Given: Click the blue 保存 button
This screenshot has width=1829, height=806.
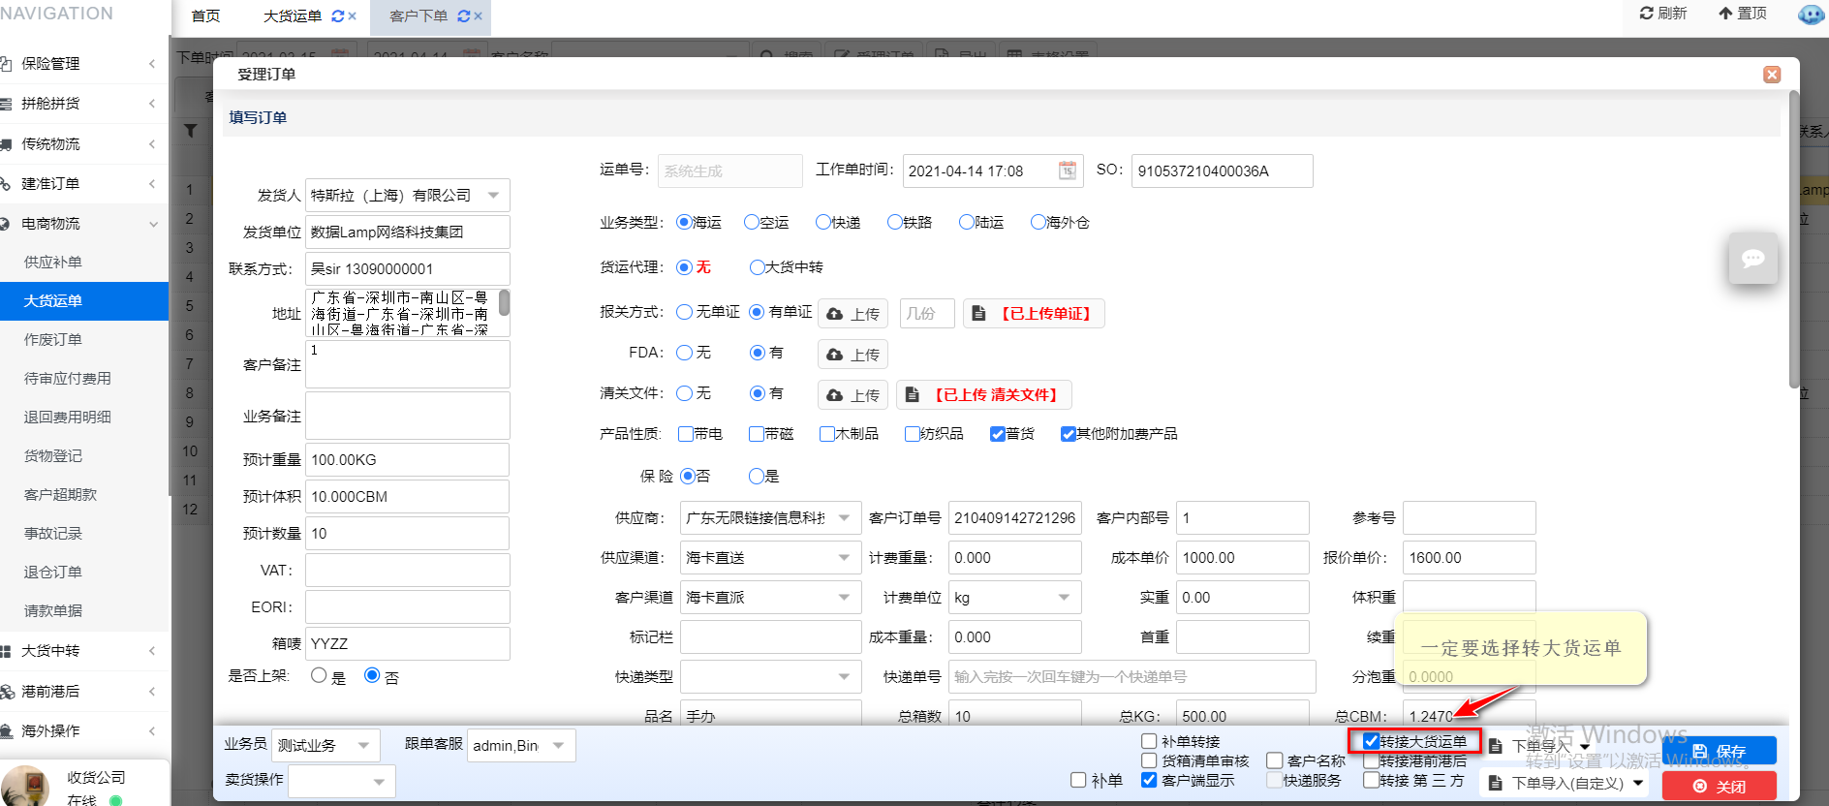Looking at the screenshot, I should 1719,751.
